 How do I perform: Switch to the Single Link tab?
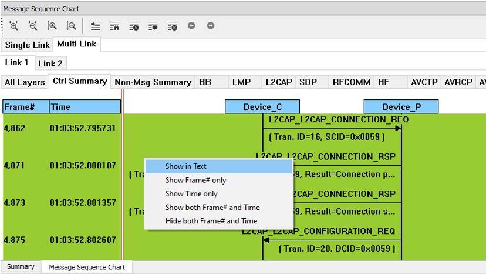click(27, 45)
